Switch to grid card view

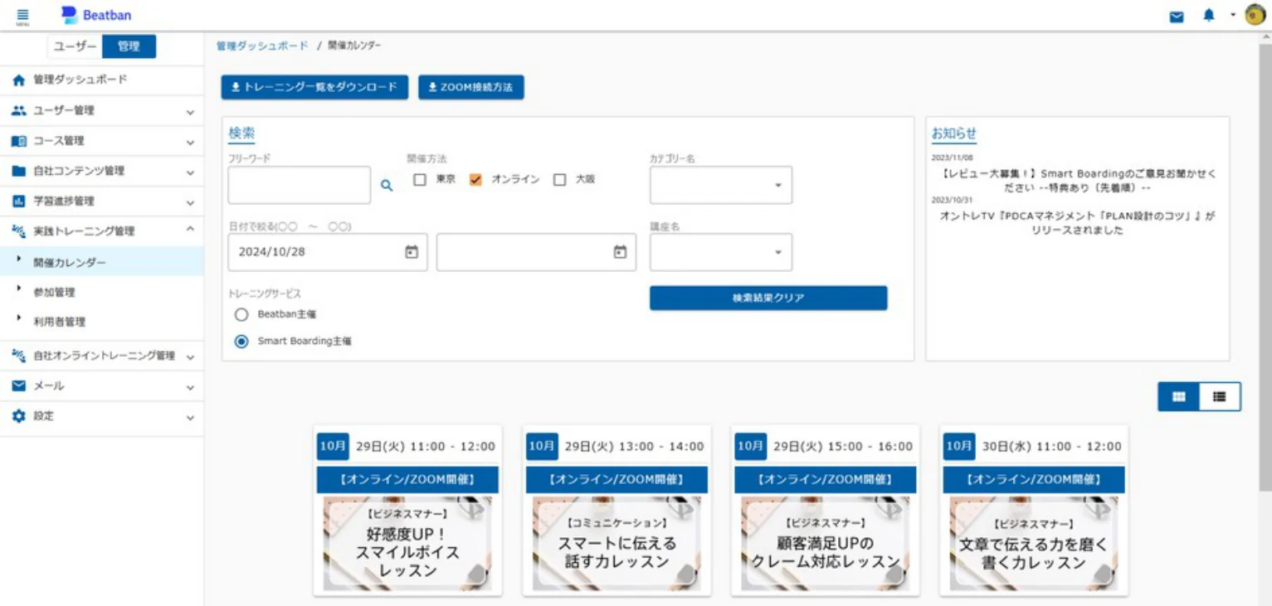1179,397
